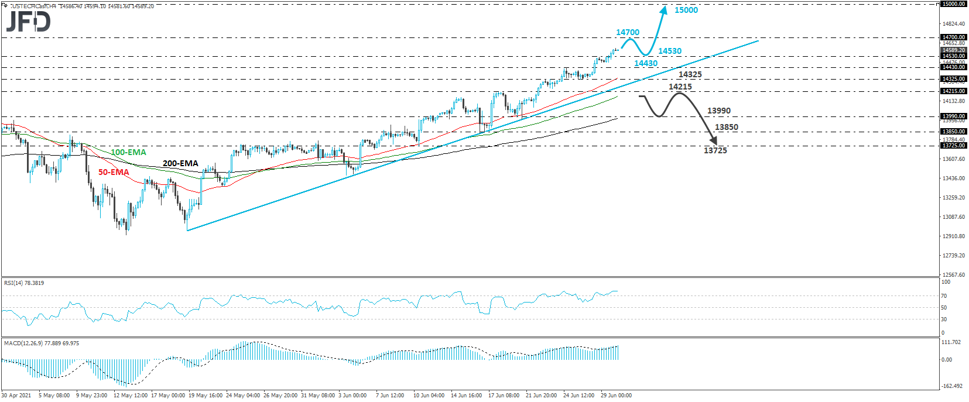Viewport: 969px width, 402px height.
Task: Click the RSI 30 level value
Action: (944, 319)
